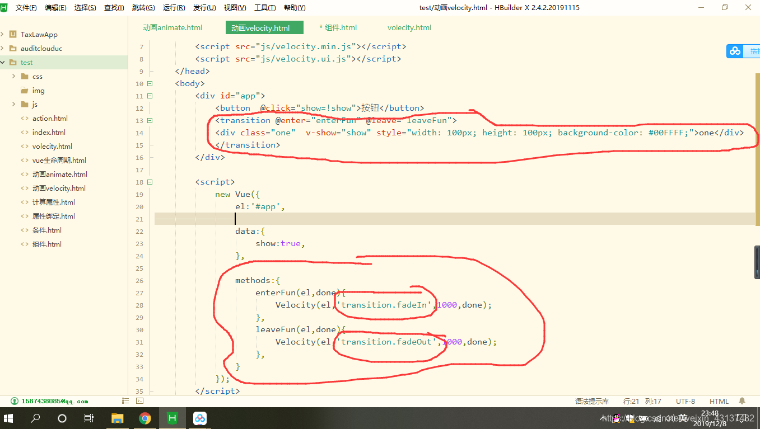The height and width of the screenshot is (429, 760).
Task: Open 计算属性.html in project tree
Action: click(54, 202)
